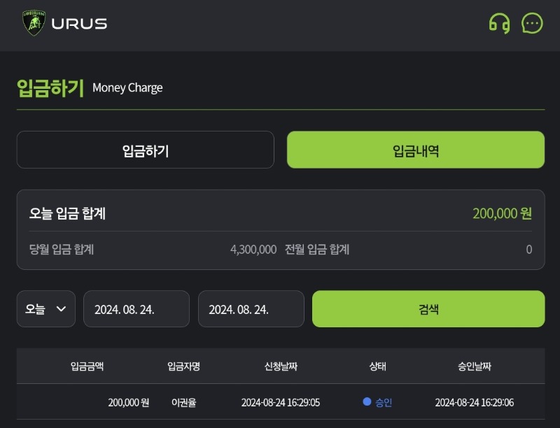Switch to the 입금하기 tab
Screen dimensions: 560x428
146,150
